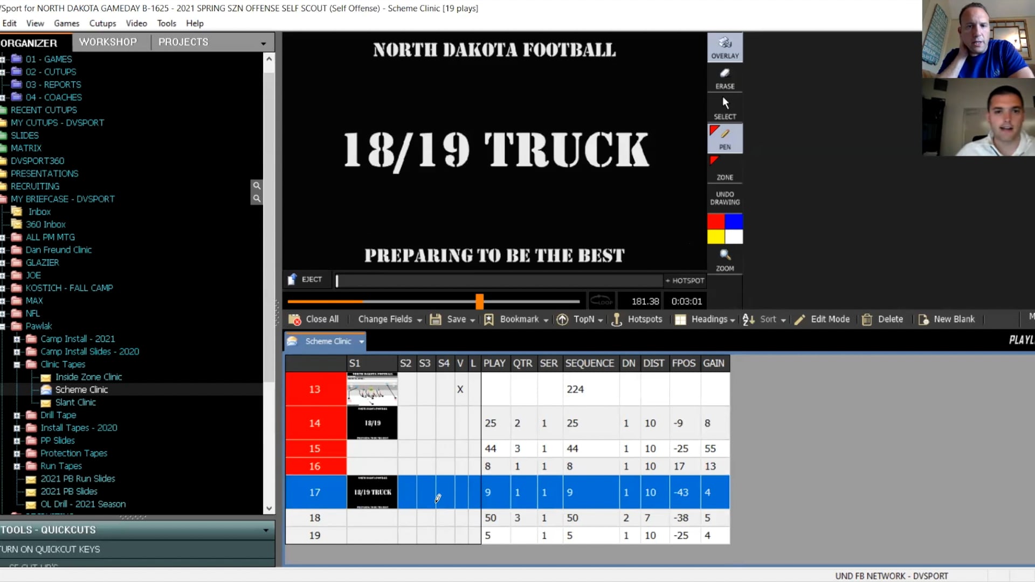Select the 18/19 thumbnail in row 14

click(x=372, y=423)
